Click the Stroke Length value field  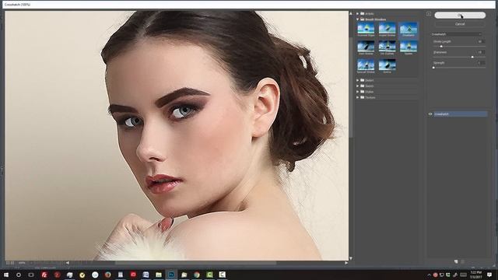click(481, 41)
